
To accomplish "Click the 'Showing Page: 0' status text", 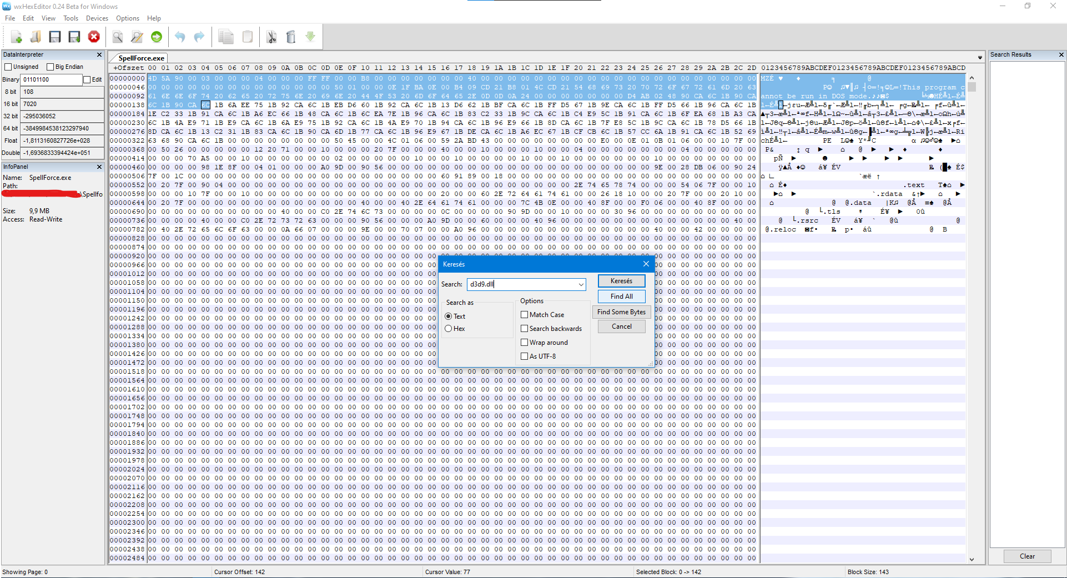I will click(x=25, y=572).
